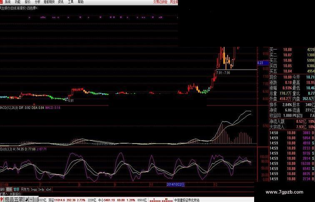Click the 买二 10.87 bid row

292,55
